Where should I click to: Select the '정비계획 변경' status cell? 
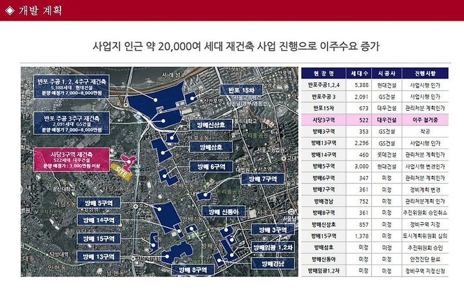[425, 189]
